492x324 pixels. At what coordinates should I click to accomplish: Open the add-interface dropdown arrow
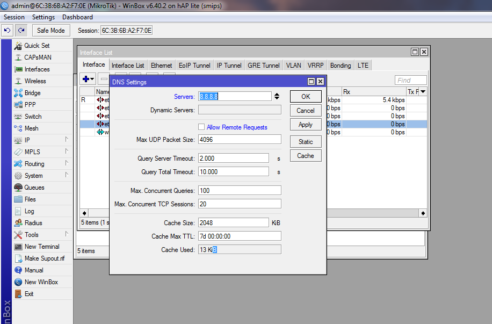(x=92, y=78)
